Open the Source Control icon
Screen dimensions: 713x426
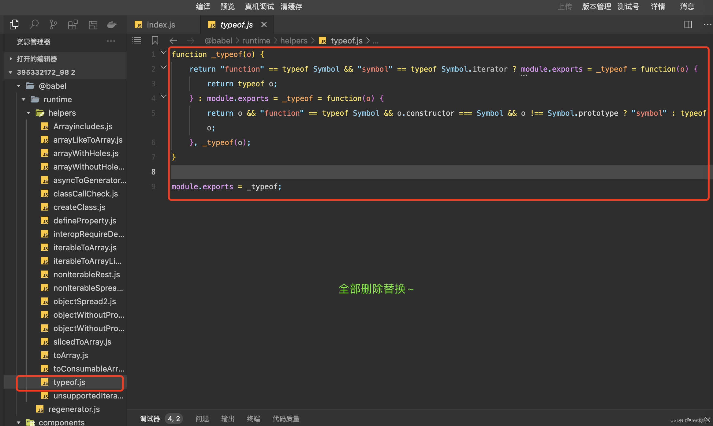coord(53,24)
